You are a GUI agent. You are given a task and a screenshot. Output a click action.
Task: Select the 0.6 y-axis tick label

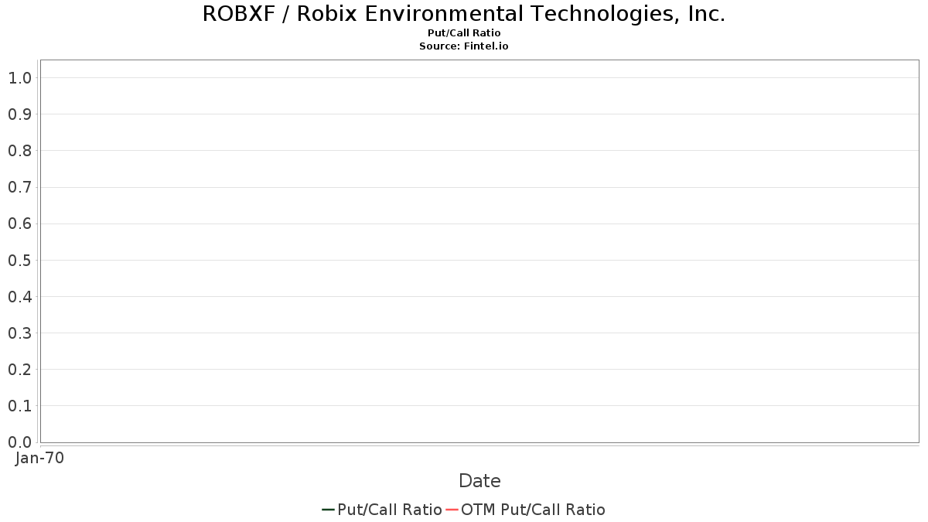(x=19, y=224)
